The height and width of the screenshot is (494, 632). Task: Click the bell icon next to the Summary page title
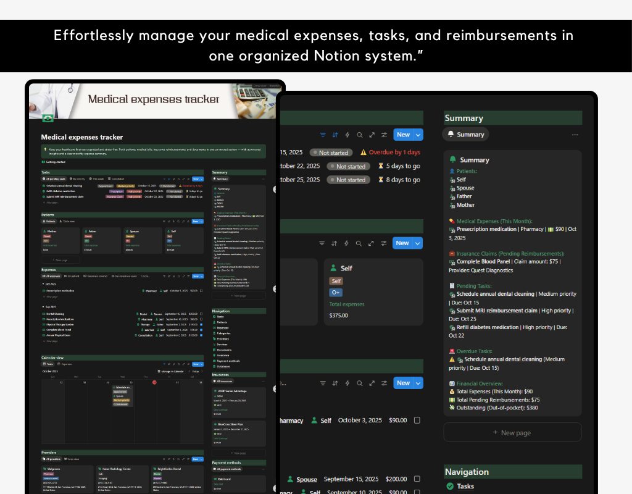point(452,160)
